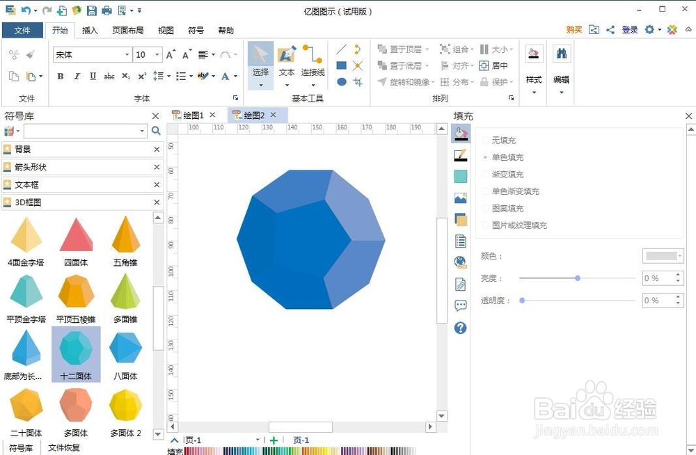Click the save disk icon
This screenshot has height=455, width=696.
[91, 10]
